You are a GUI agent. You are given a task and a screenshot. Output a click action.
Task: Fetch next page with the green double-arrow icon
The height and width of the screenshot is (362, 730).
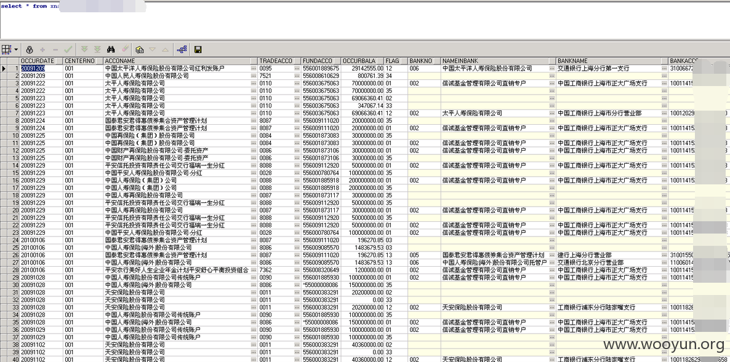coord(84,49)
